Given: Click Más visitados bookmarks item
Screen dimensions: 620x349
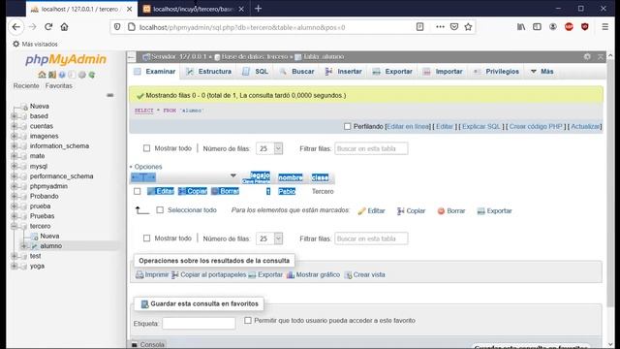Looking at the screenshot, I should (36, 44).
